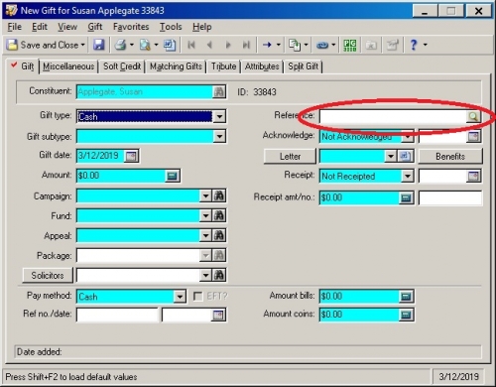Open the Print options dropdown arrow
The height and width of the screenshot is (387, 496).
pos(132,45)
